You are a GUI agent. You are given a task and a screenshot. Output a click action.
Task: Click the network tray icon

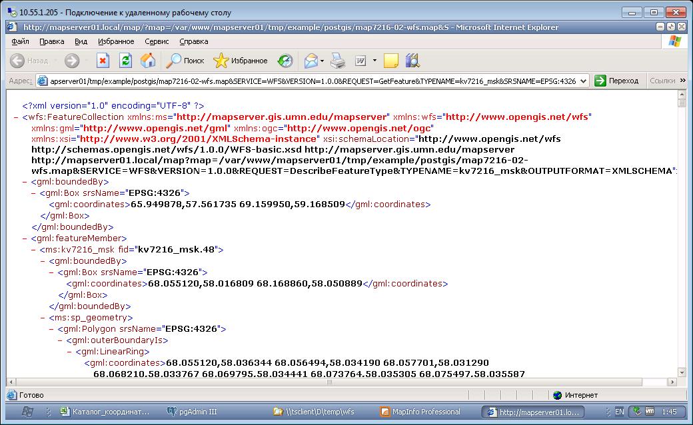(637, 411)
